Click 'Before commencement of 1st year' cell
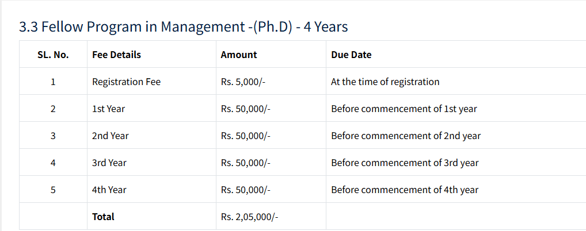The height and width of the screenshot is (231, 586). (x=404, y=109)
